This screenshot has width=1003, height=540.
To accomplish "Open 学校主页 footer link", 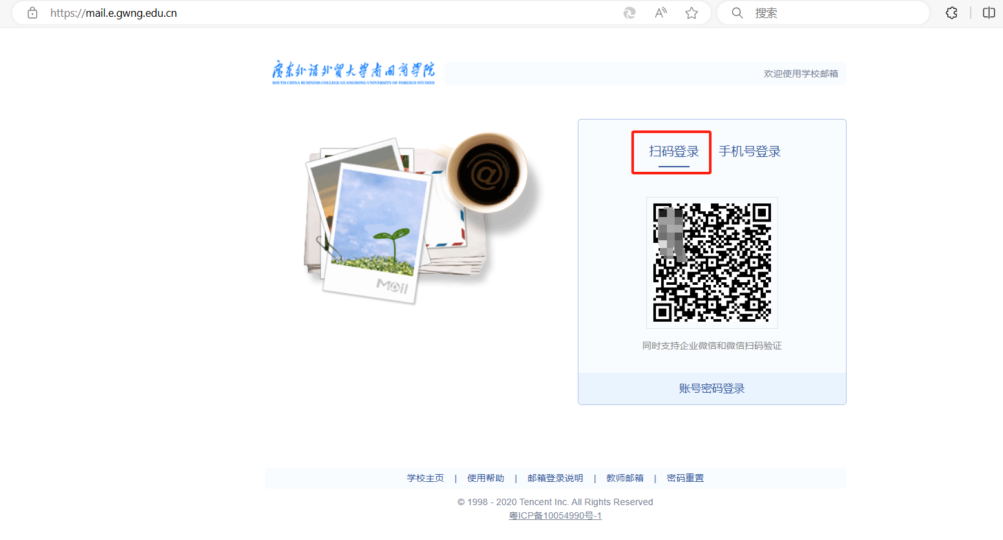I will coord(425,478).
